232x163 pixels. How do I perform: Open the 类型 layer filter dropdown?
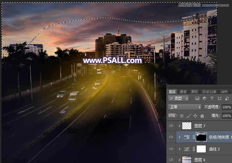tap(178, 98)
